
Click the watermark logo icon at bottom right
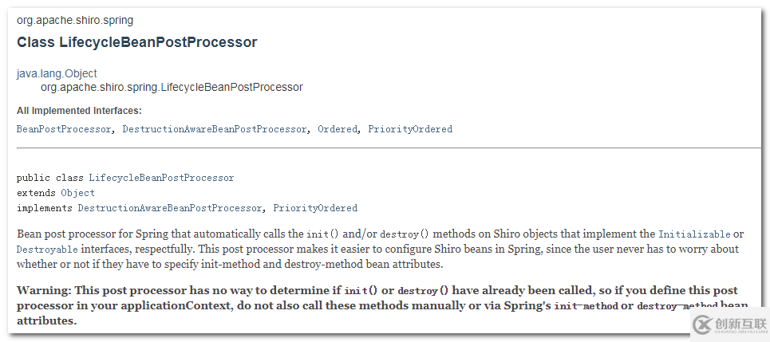pyautogui.click(x=703, y=324)
